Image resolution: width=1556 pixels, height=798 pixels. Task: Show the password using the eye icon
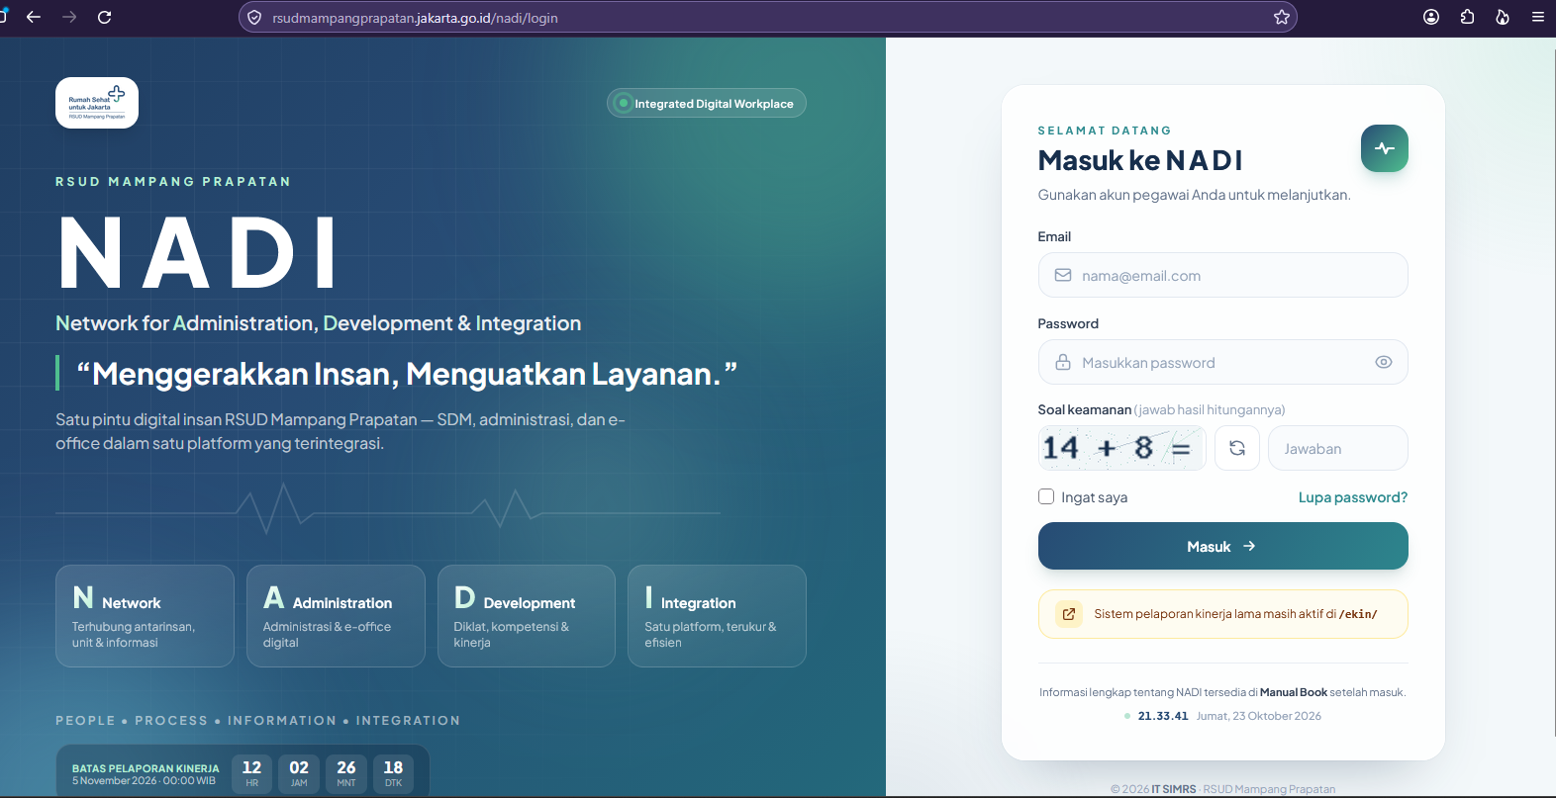click(x=1384, y=362)
